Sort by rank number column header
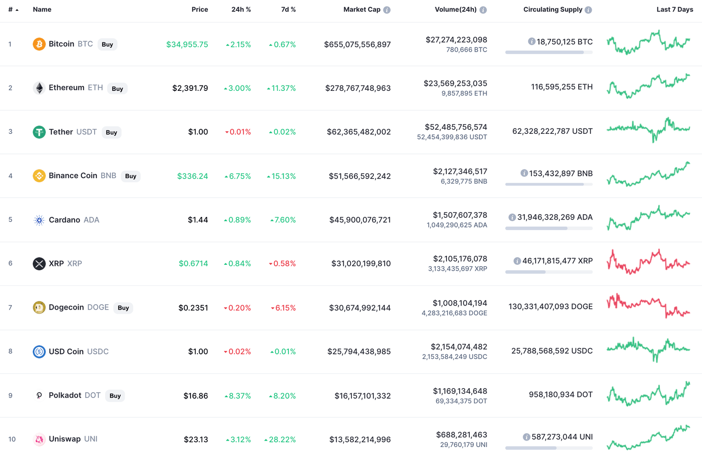 [11, 10]
